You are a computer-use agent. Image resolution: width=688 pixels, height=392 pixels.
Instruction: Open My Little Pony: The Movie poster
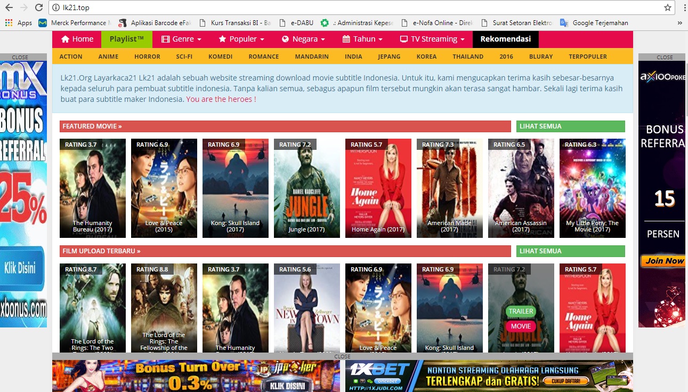[593, 188]
